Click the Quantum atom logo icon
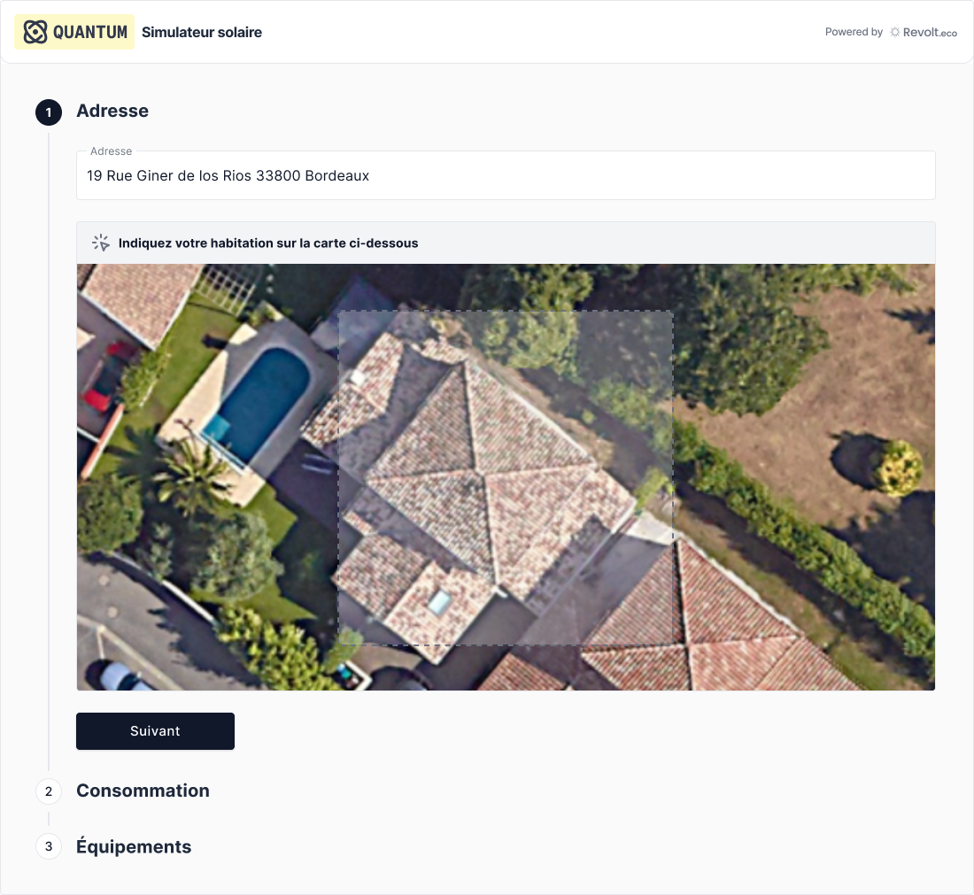 [35, 32]
